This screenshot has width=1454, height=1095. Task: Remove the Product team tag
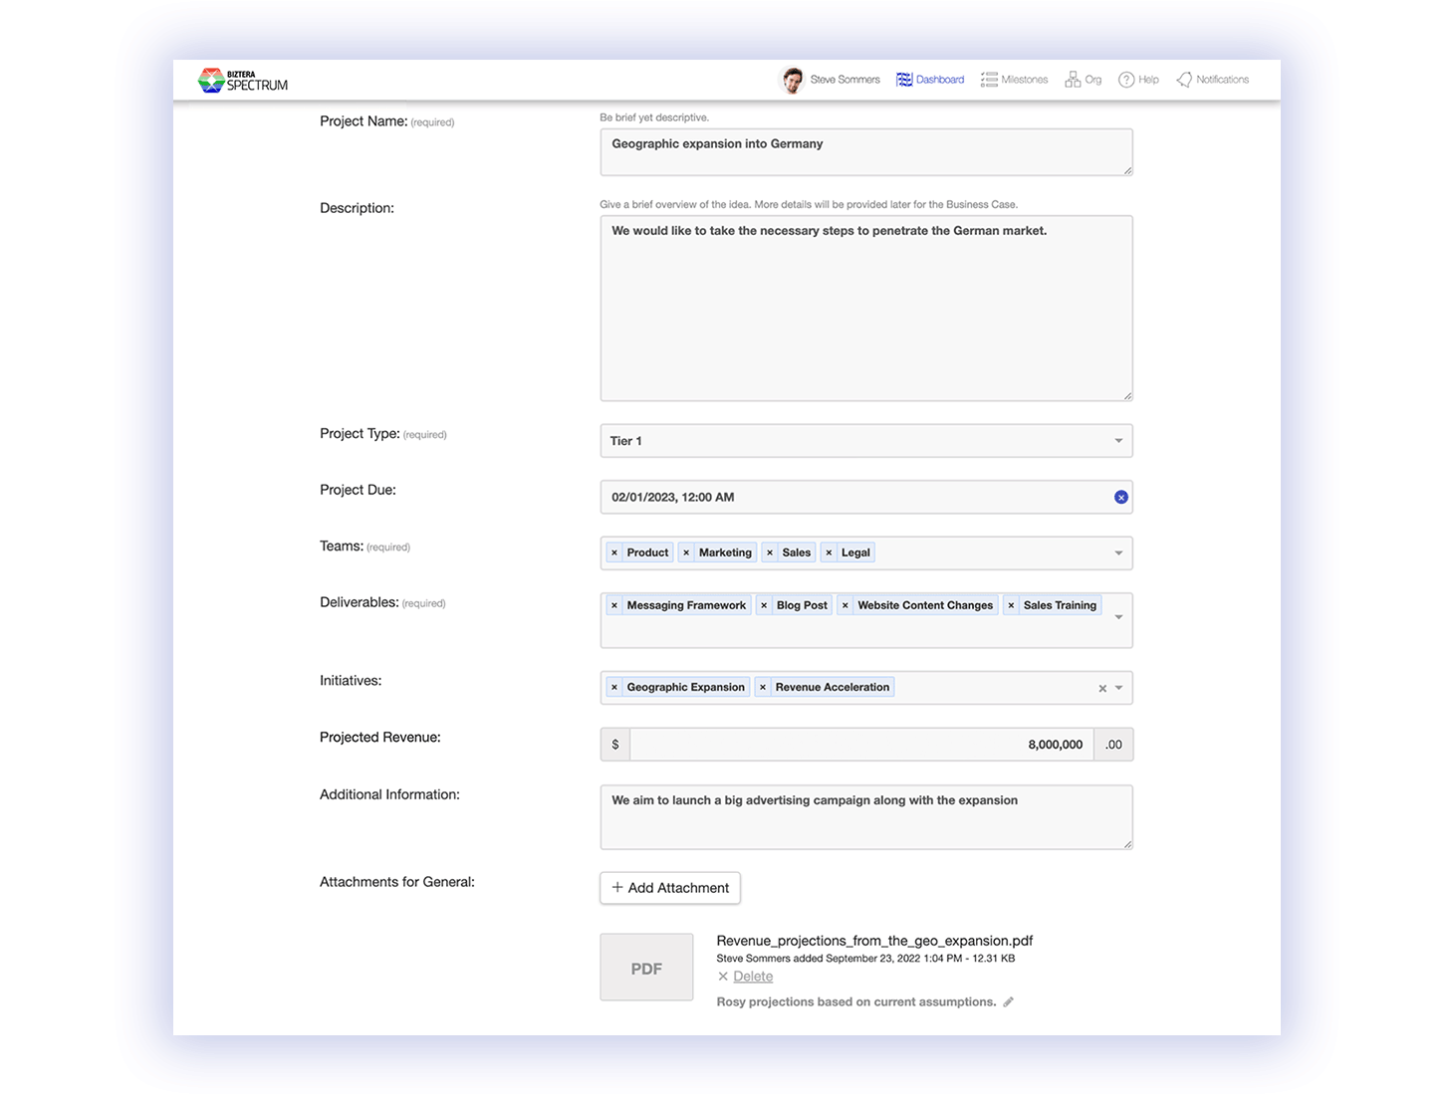coord(614,552)
